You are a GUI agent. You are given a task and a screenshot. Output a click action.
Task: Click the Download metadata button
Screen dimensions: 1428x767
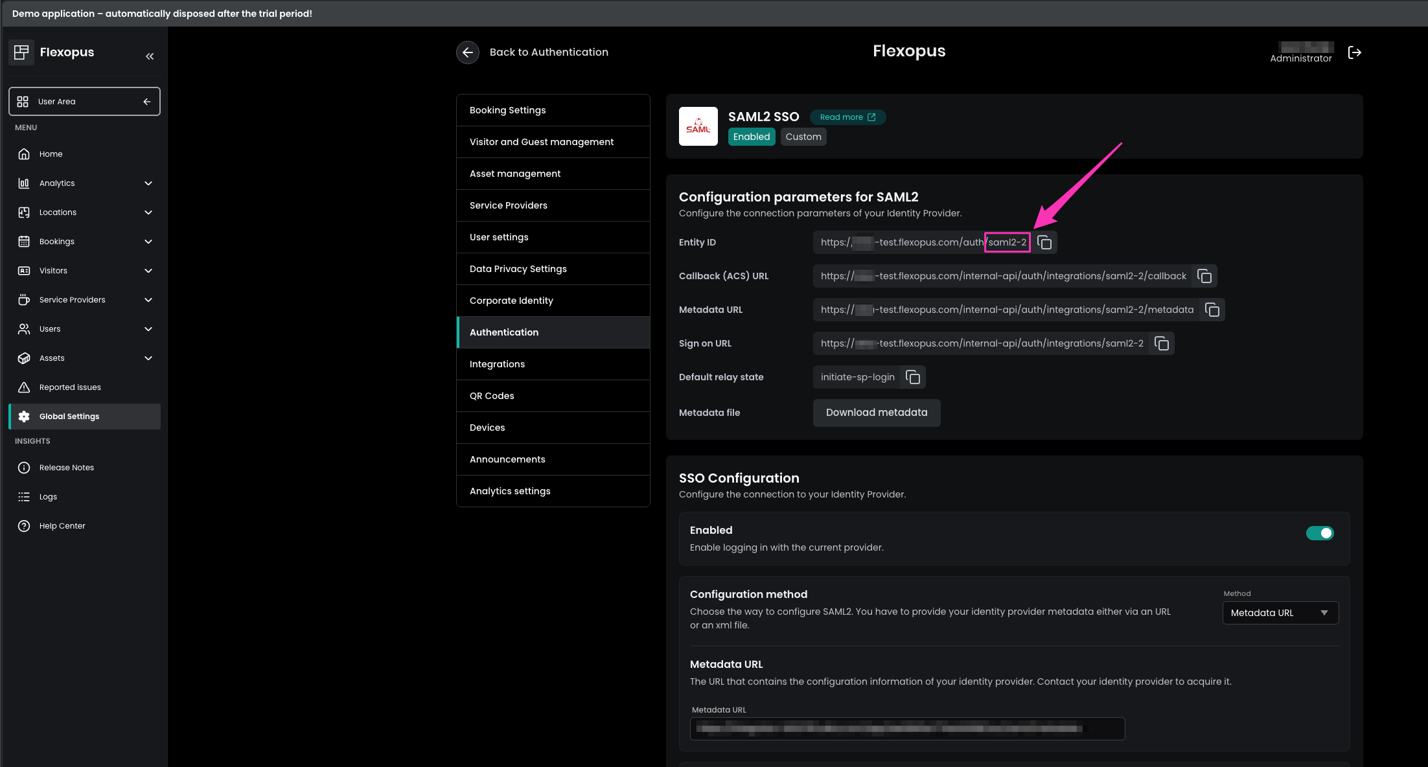[x=877, y=413]
